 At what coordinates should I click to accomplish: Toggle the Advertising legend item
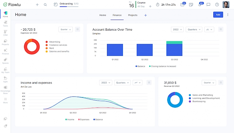click(x=53, y=42)
